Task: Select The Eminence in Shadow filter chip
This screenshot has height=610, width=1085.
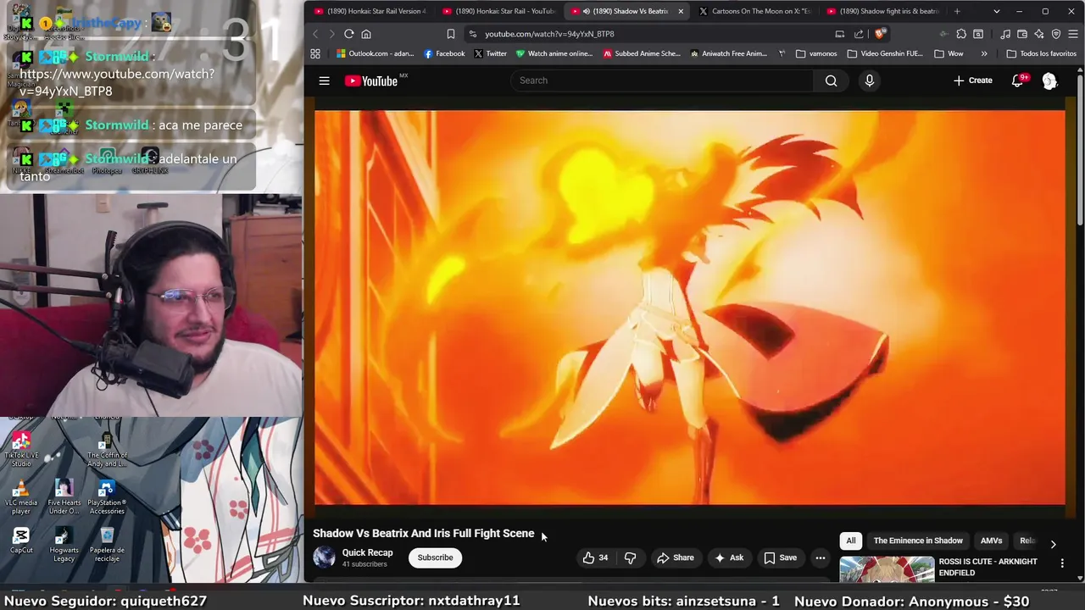Action: (x=918, y=541)
